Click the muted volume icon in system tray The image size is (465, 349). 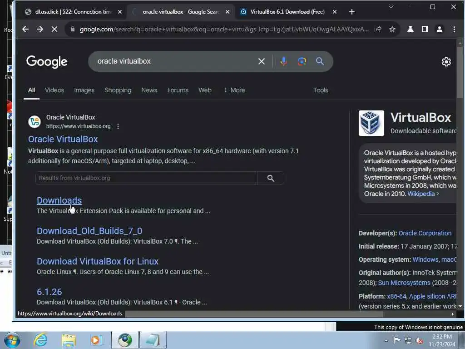point(419,340)
